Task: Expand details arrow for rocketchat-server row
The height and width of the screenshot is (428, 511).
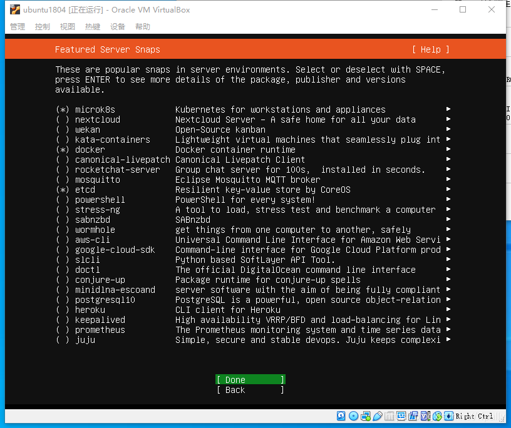Action: 448,169
